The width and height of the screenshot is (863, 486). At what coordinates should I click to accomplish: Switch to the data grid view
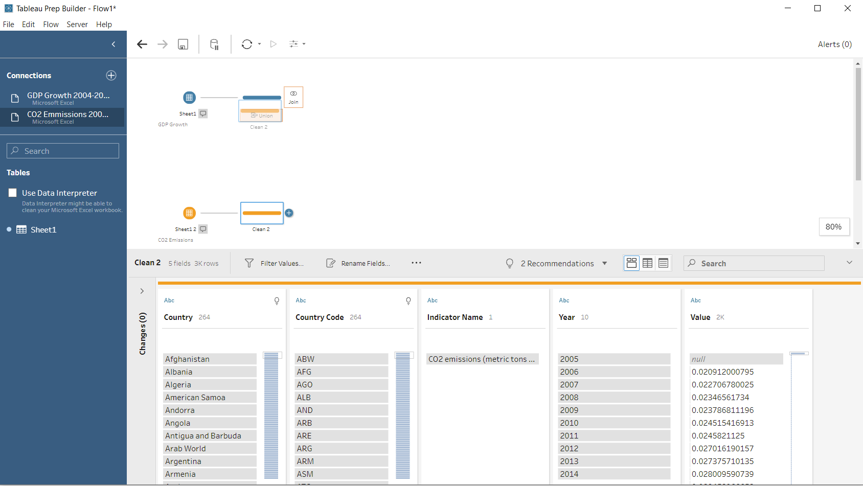pos(647,263)
